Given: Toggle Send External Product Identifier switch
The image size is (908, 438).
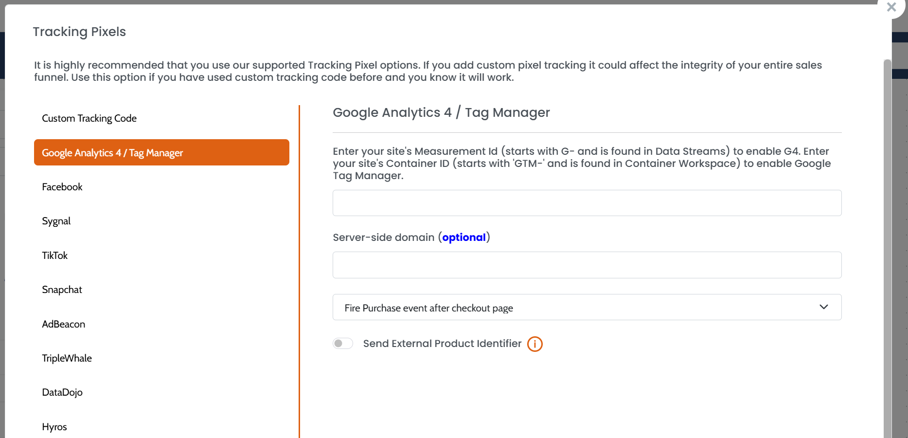Looking at the screenshot, I should pos(343,344).
